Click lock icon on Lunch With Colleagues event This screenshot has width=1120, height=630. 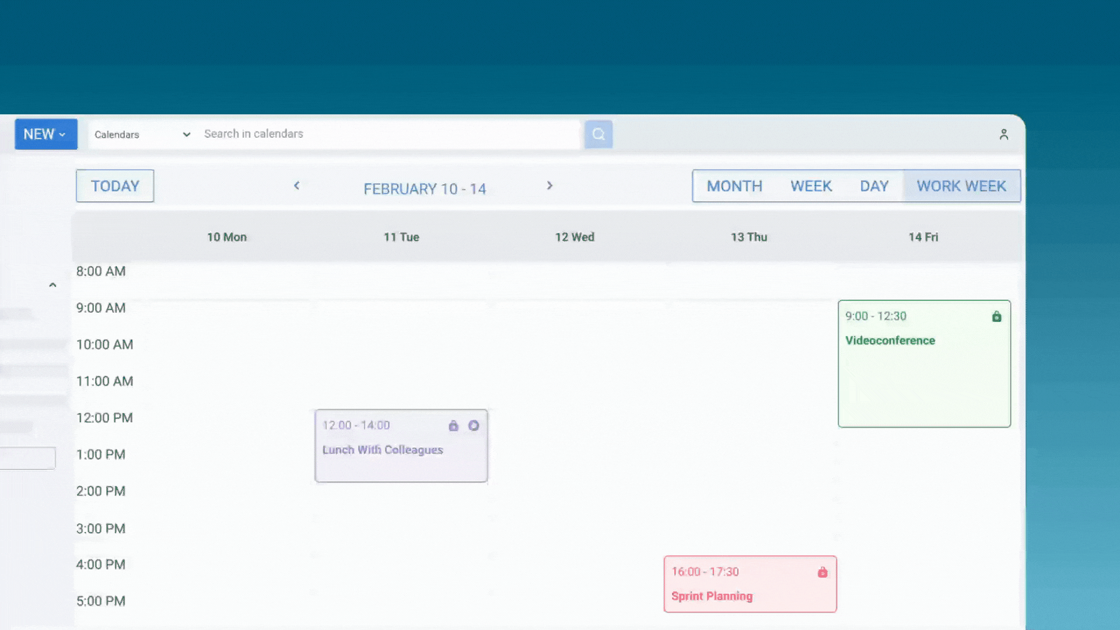tap(453, 426)
